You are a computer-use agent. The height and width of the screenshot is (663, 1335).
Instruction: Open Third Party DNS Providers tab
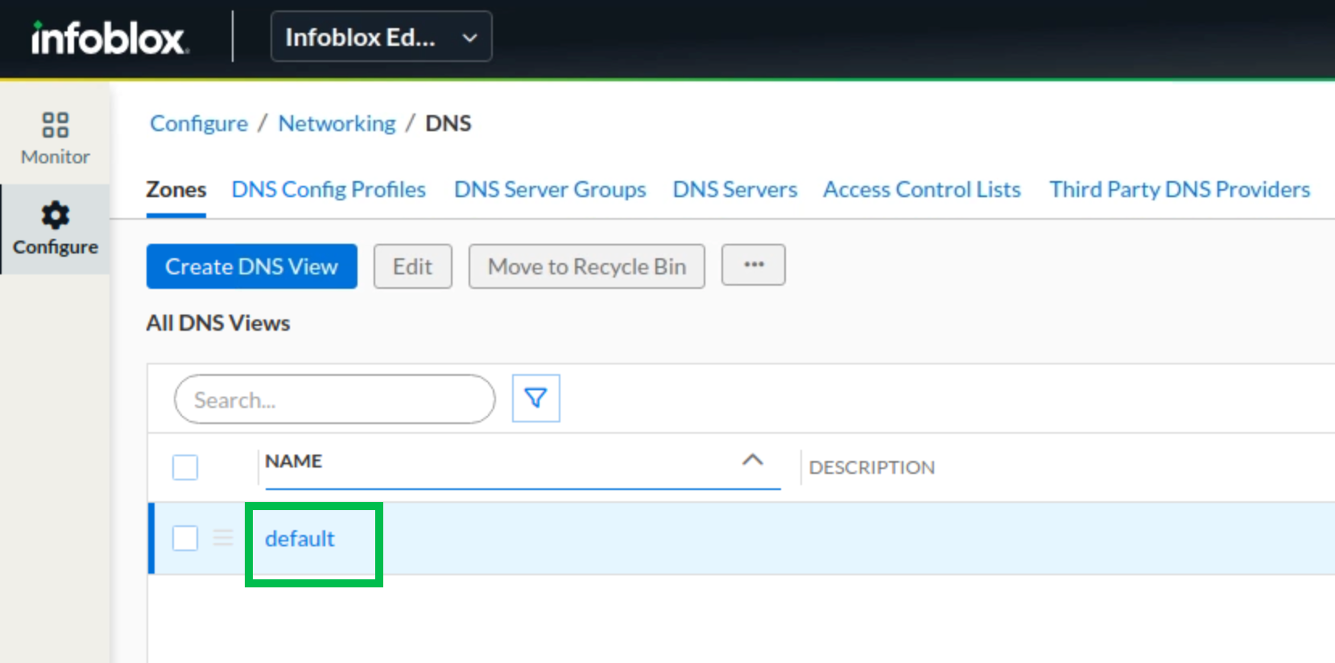click(1179, 190)
